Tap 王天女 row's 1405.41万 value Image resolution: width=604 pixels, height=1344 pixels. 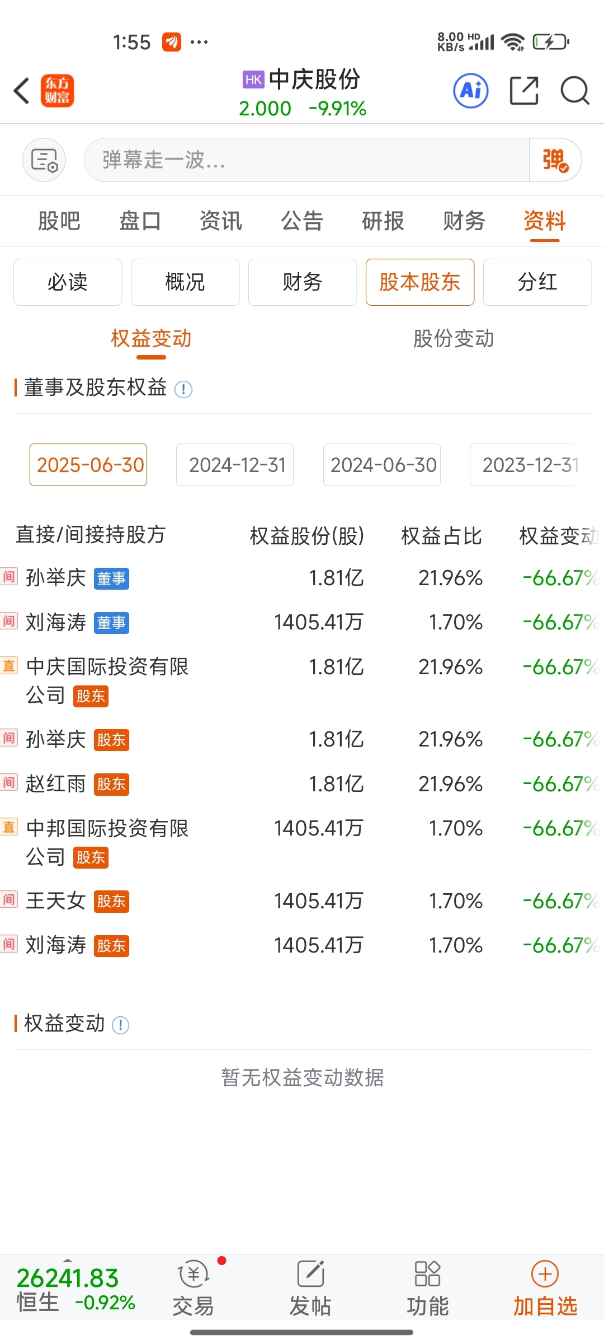[x=319, y=901]
